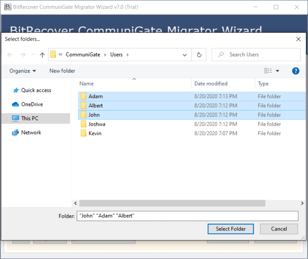Click horizontal scrollbar right arrow
This screenshot has height=259, width=308.
pos(302,203)
